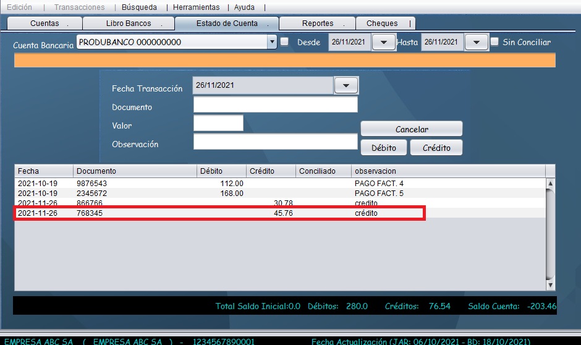
Task: Enable the Sin Conciliar checkbox
Action: (x=494, y=42)
